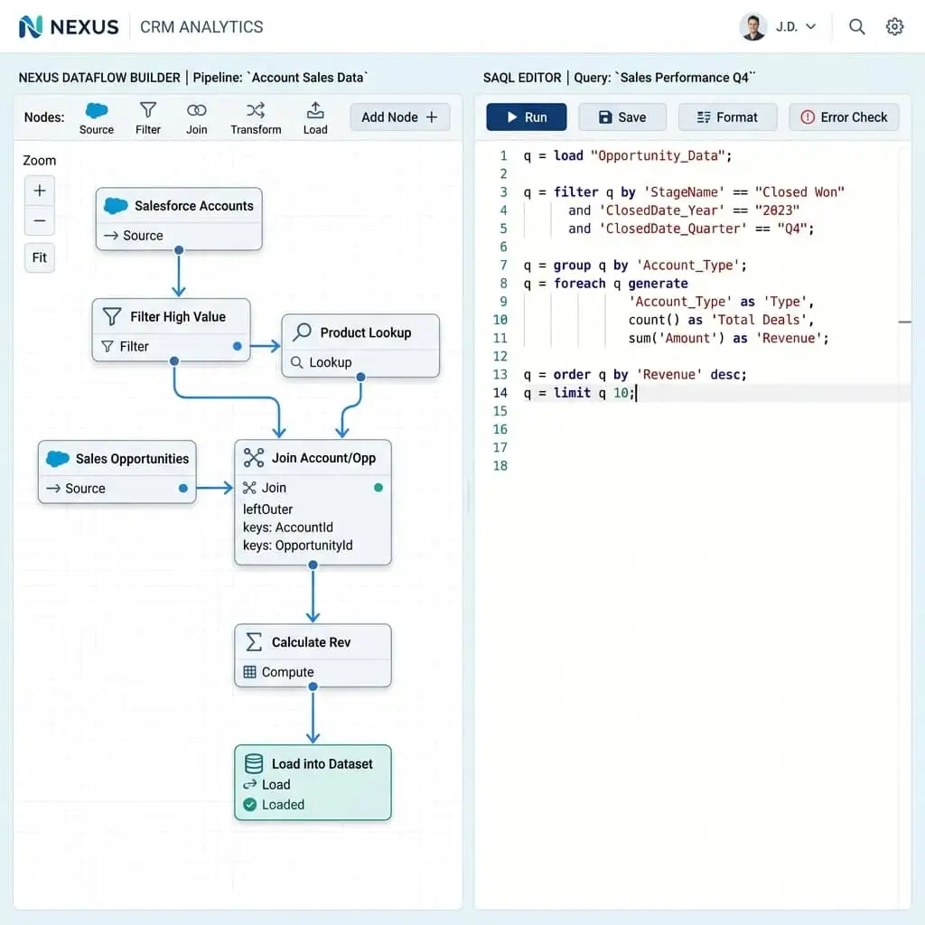Click the Sales Opportunities cloud icon
This screenshot has width=925, height=925.
58,458
